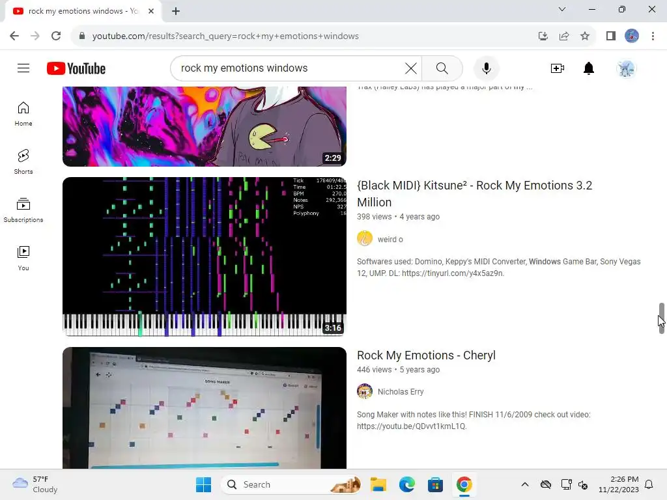Go back with the browser back arrow

(14, 36)
